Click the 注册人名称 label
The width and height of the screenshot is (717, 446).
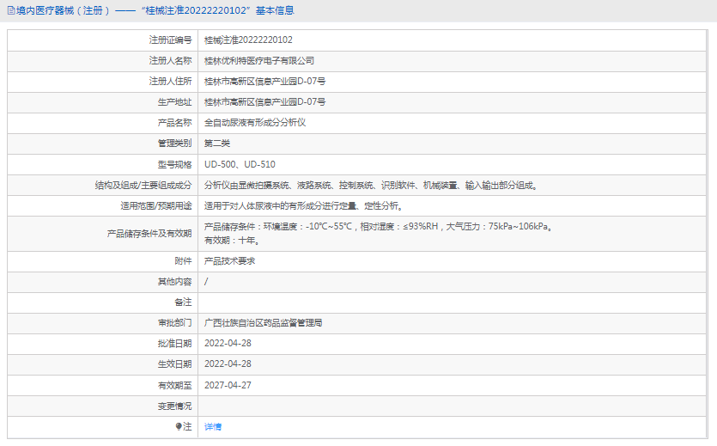[170, 61]
